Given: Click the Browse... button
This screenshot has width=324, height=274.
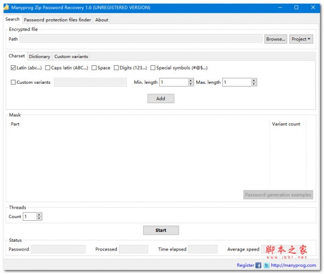Looking at the screenshot, I should point(276,39).
